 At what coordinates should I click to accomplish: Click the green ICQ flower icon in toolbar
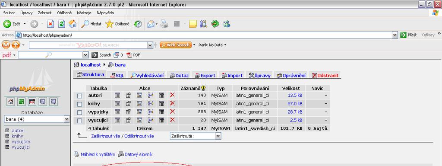point(215,24)
